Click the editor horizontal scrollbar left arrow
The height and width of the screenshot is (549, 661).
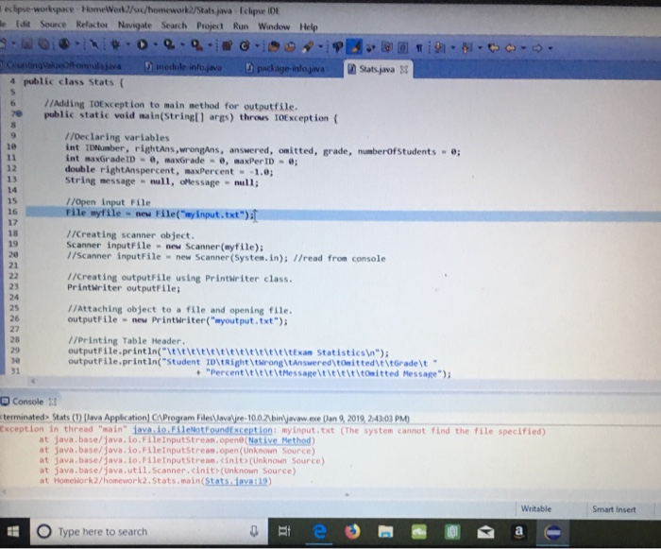33,382
